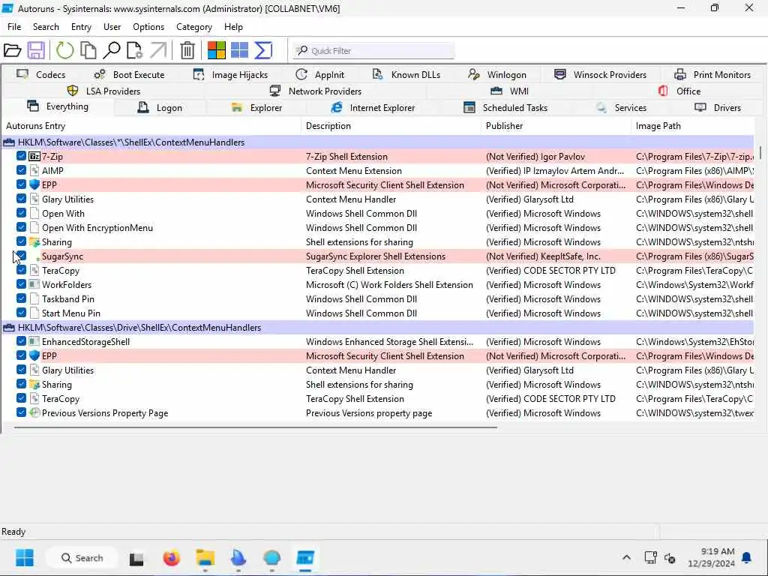Viewport: 768px width, 576px height.
Task: Click the Quick Filter input field
Action: click(373, 50)
